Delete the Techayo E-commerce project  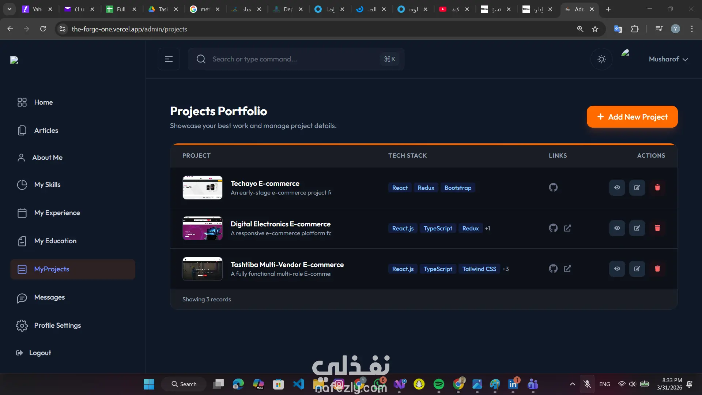point(657,188)
